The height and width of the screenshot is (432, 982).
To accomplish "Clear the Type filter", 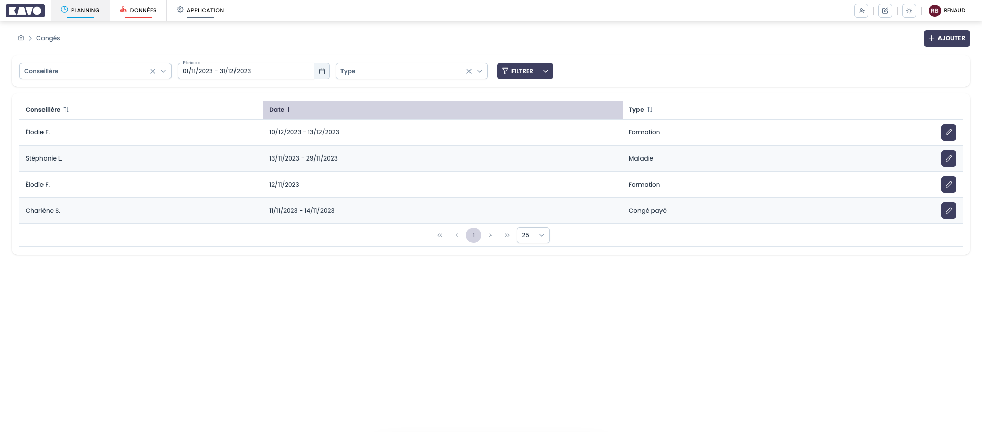I will [x=469, y=71].
